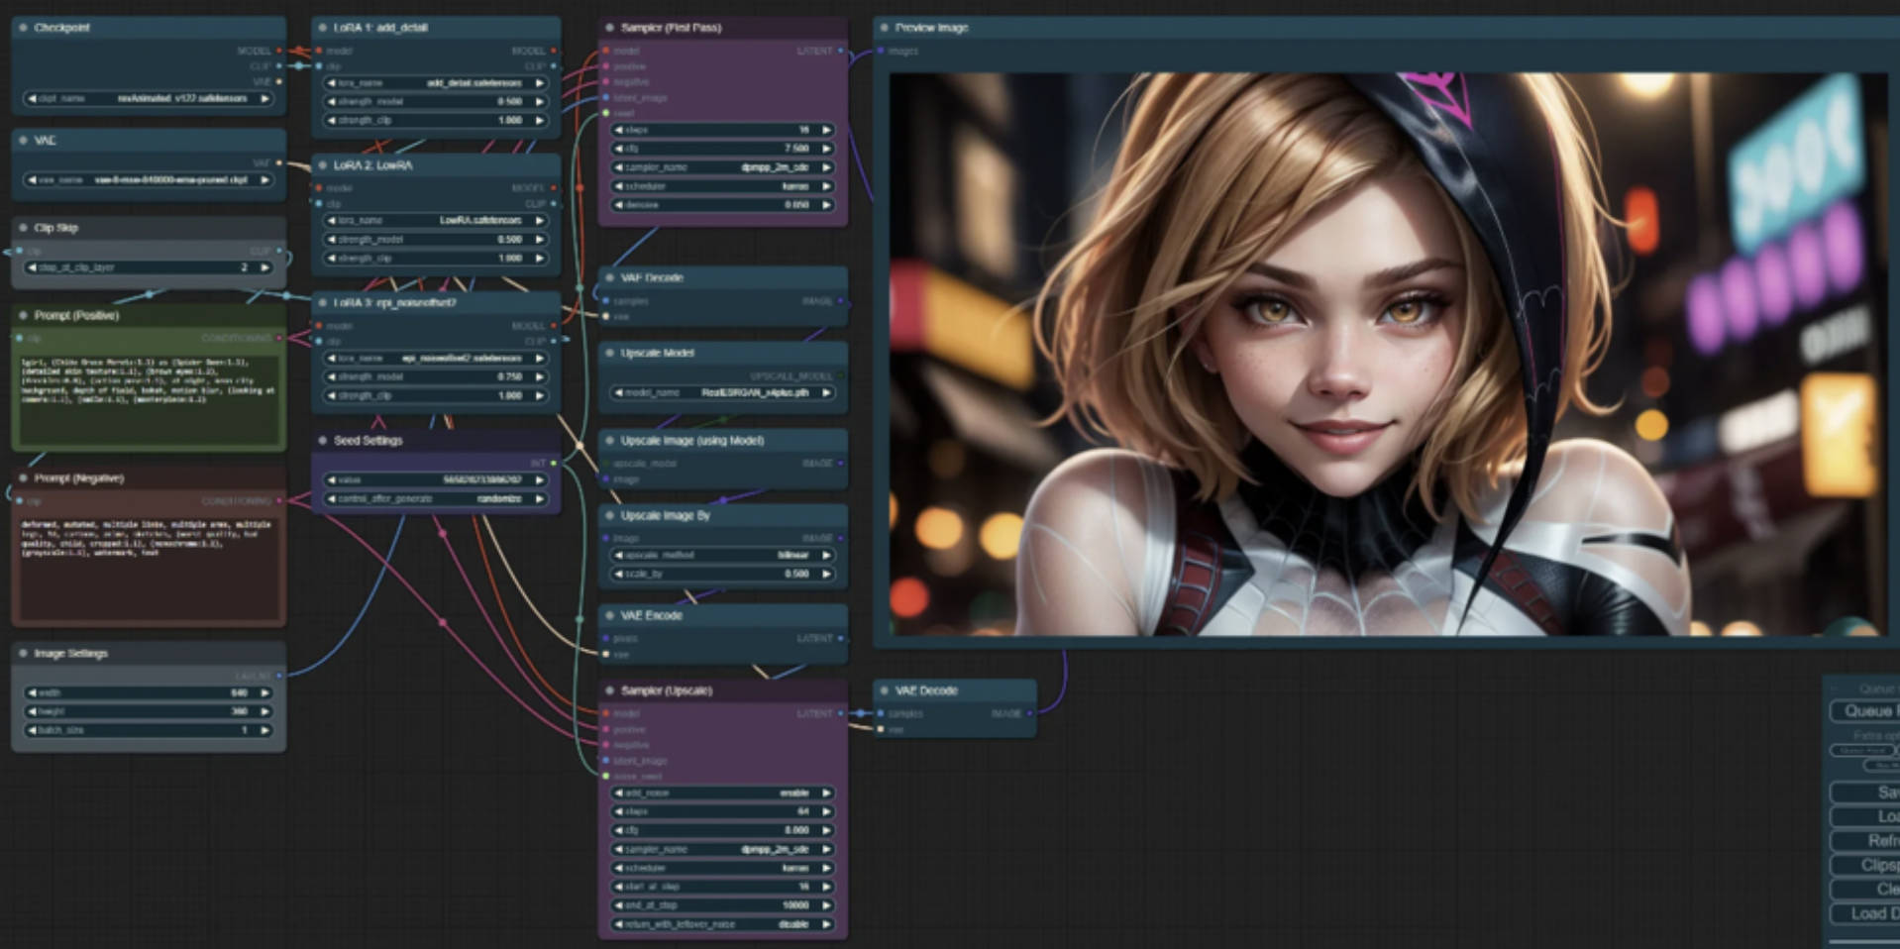Open scheduler selector in Sampler (Upscale)

723,869
